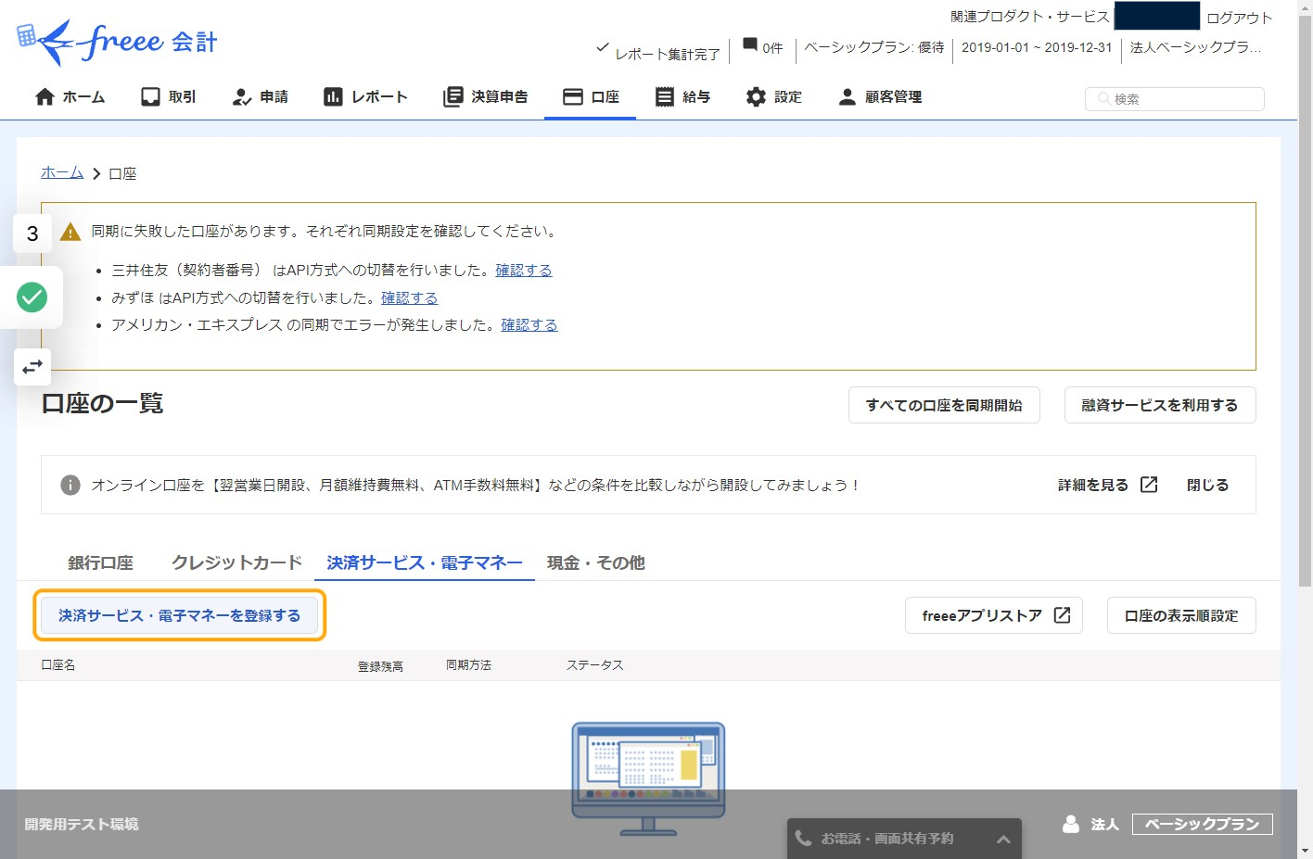This screenshot has height=859, width=1313.
Task: Click the computer monitor illustration
Action: point(648,778)
